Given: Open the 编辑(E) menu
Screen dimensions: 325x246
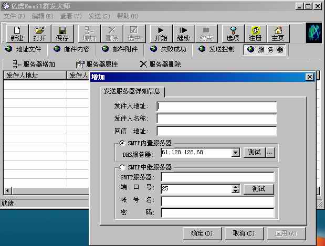Looking at the screenshot, I should click(x=43, y=16).
